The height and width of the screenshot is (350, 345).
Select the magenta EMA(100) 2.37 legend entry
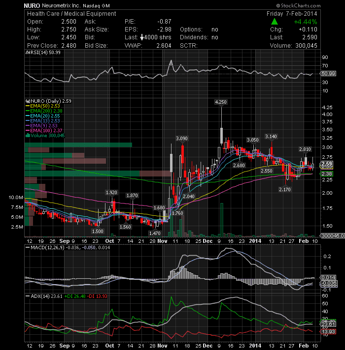[44, 131]
